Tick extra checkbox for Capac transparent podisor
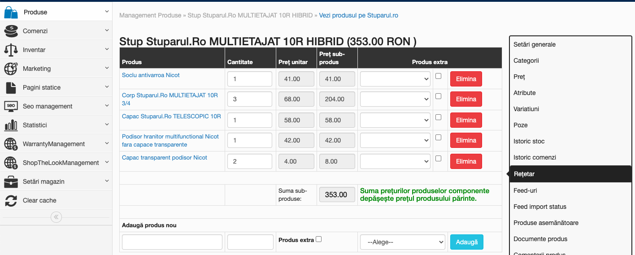 pos(438,158)
